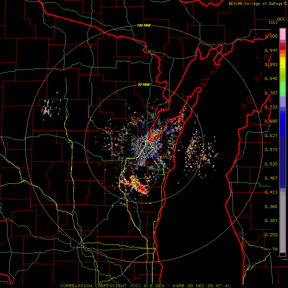The height and width of the screenshot is (288, 288).
Task: Click the bright green color bar segment
Action: (x=283, y=87)
